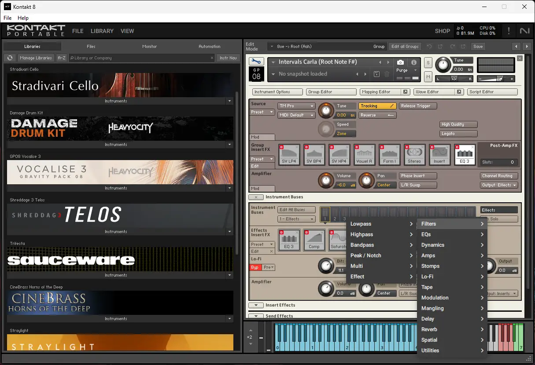Open the Reverb effects submenu
Screen dimensions: 535x365
point(453,329)
